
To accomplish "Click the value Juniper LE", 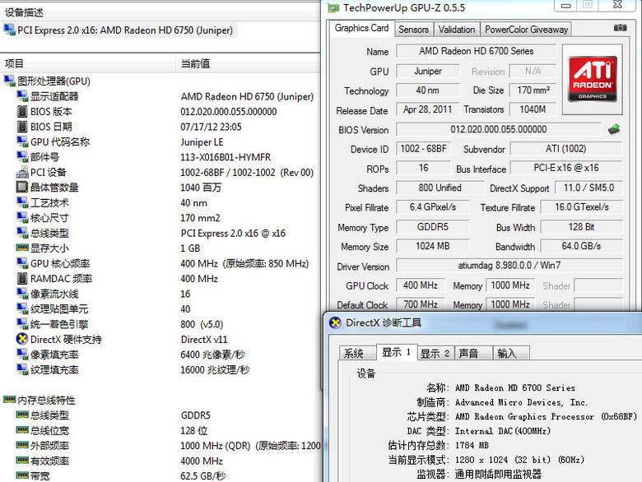I will pyautogui.click(x=202, y=142).
